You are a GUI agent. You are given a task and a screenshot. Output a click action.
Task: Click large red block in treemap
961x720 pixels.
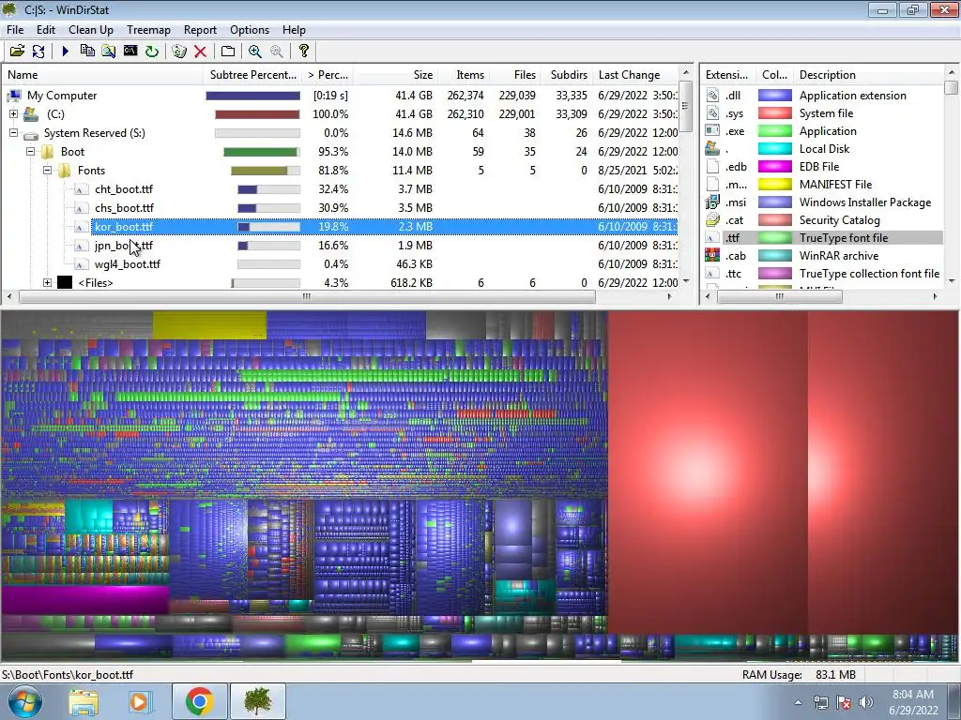708,472
